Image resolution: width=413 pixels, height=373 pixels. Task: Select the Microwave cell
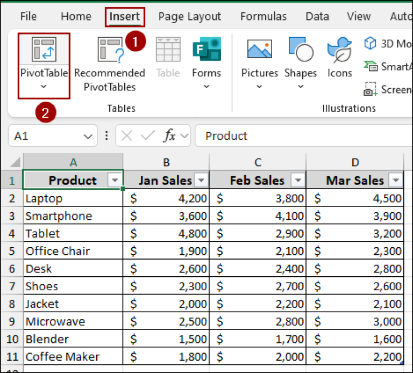coord(73,321)
